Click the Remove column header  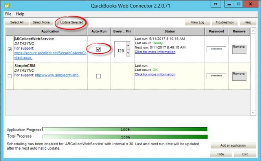coord(239,31)
